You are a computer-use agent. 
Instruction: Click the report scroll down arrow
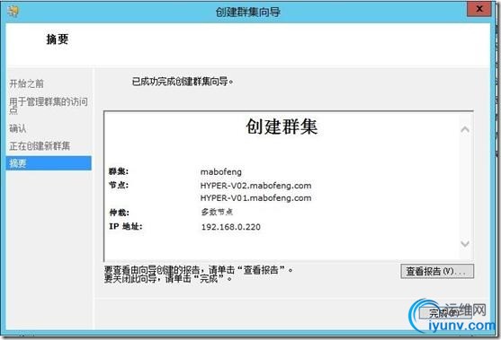click(465, 244)
